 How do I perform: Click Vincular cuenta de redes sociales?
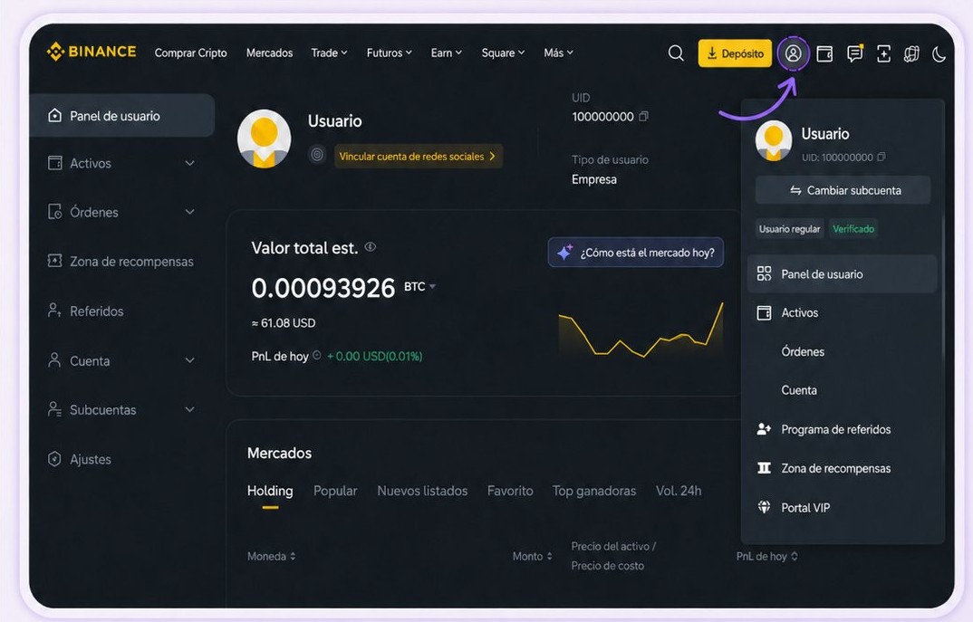tap(419, 157)
